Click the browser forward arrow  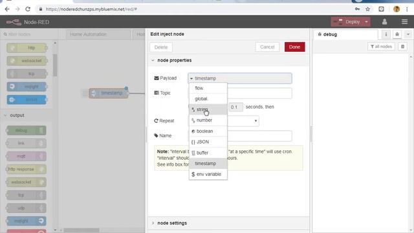click(x=17, y=9)
